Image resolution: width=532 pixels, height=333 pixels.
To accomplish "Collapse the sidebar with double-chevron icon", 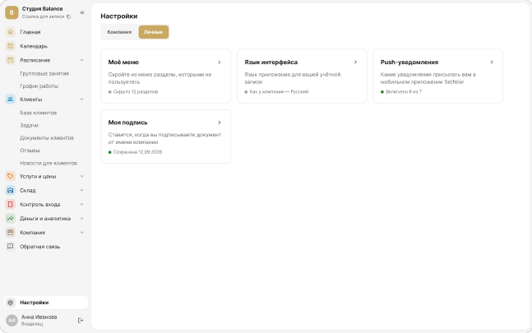I will click(82, 12).
